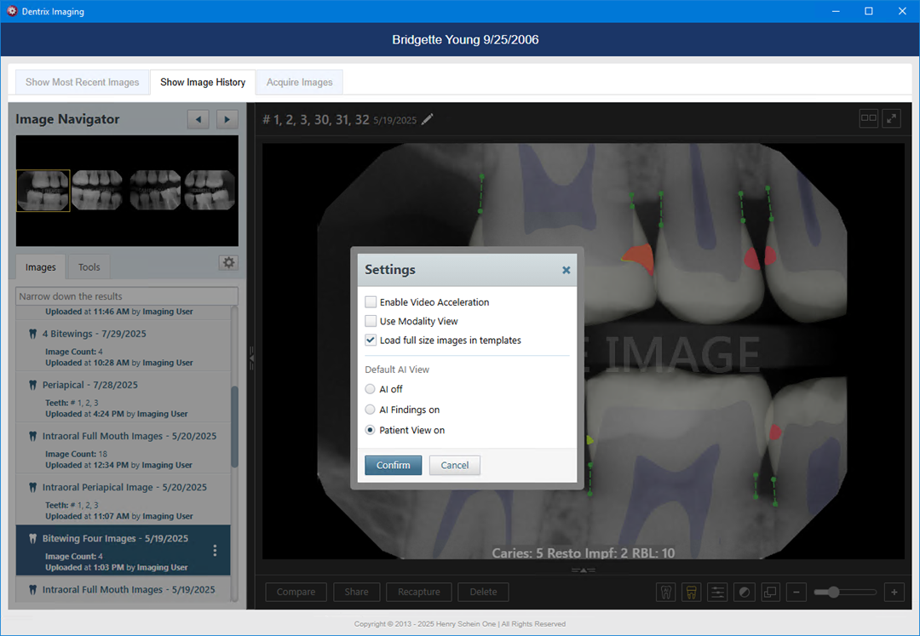Screen dimensions: 920x636
Task: Click tooth icon beside Intraoral Periapical Image
Action: 33,487
